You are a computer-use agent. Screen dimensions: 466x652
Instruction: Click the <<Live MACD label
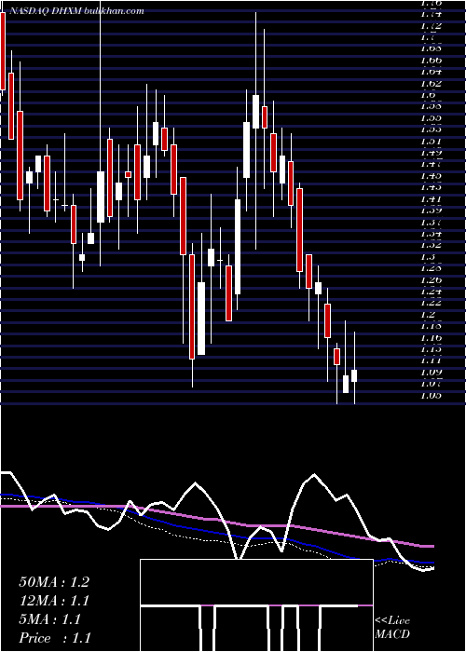(x=392, y=627)
